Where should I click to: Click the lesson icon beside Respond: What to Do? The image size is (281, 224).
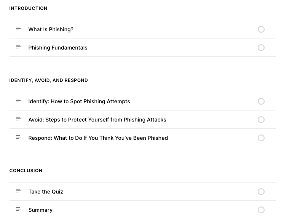[x=18, y=138]
